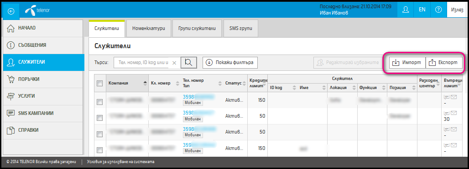Click the envelope icon above value 30
The image size is (469, 169).
tap(453, 113)
